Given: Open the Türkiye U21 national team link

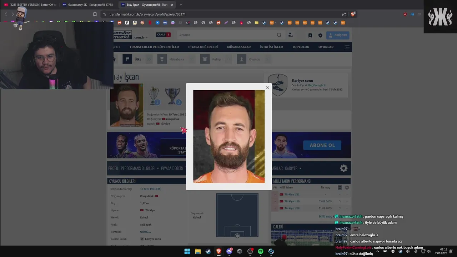Looking at the screenshot, I should (x=292, y=195).
